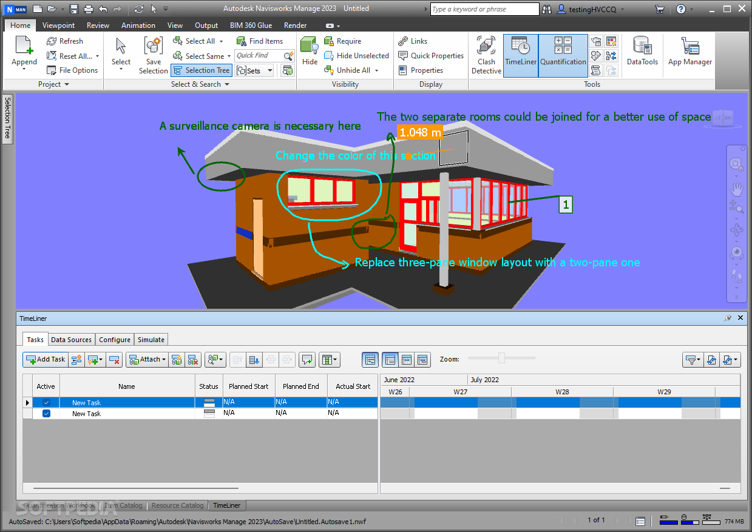Image resolution: width=752 pixels, height=532 pixels.
Task: Delete task with the red X icon
Action: point(114,360)
